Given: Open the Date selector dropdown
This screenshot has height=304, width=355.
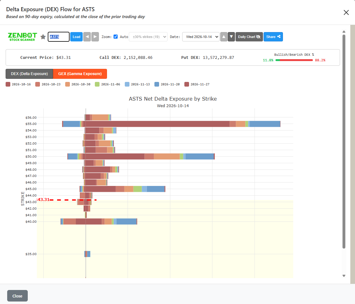Looking at the screenshot, I should [x=201, y=37].
